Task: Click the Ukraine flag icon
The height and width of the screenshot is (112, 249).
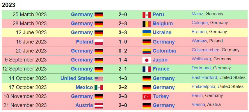Action: [x=147, y=33]
